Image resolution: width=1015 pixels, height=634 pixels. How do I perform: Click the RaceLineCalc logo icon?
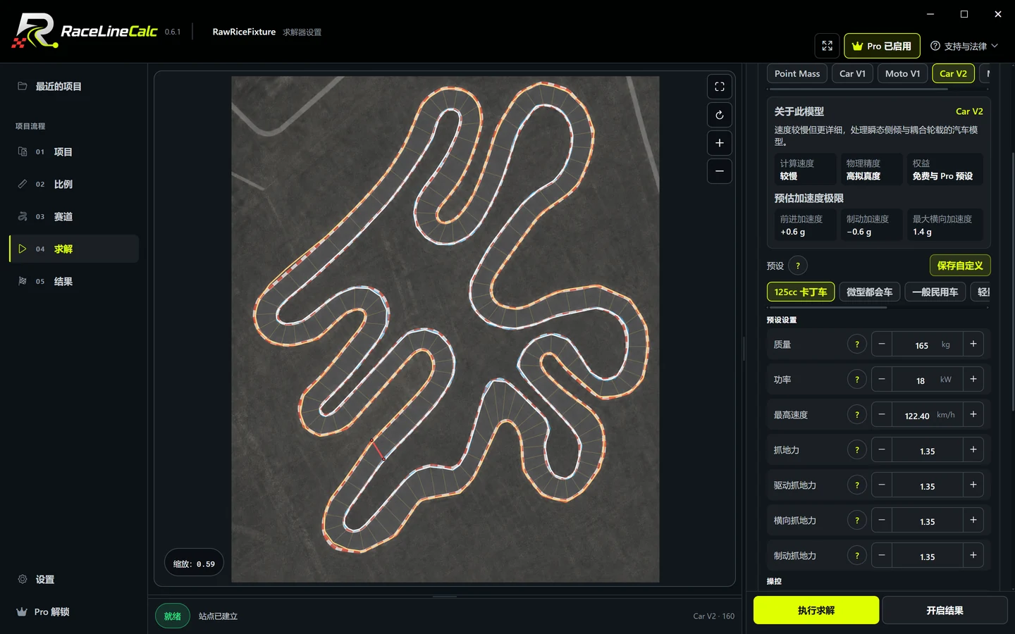(x=34, y=31)
